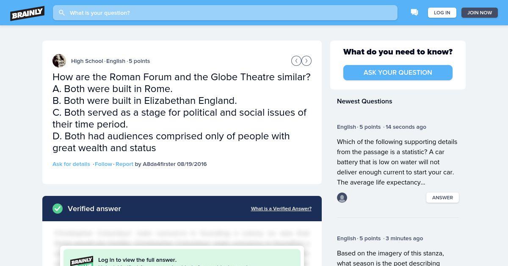The image size is (508, 266).
Task: Click the Report link
Action: click(124, 164)
